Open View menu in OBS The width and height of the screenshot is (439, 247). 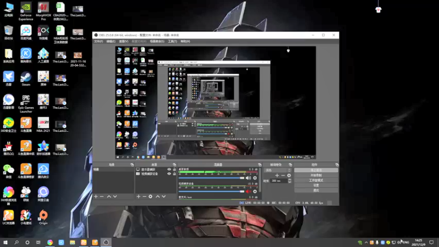[x=123, y=42]
